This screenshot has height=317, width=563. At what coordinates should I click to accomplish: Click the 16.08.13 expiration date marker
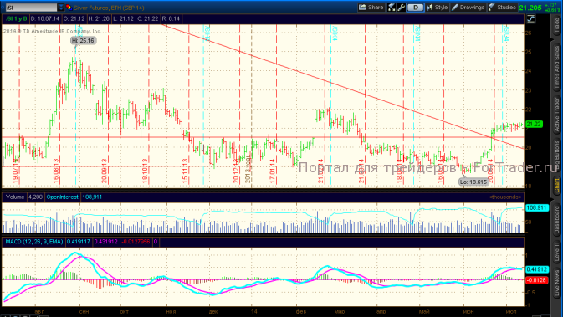coord(56,171)
